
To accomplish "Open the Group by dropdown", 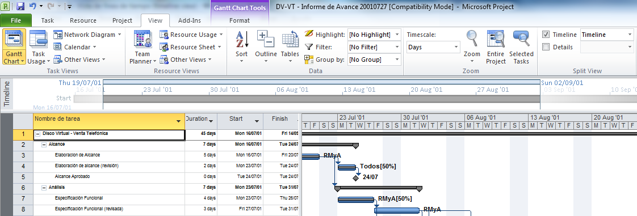I will coord(396,60).
